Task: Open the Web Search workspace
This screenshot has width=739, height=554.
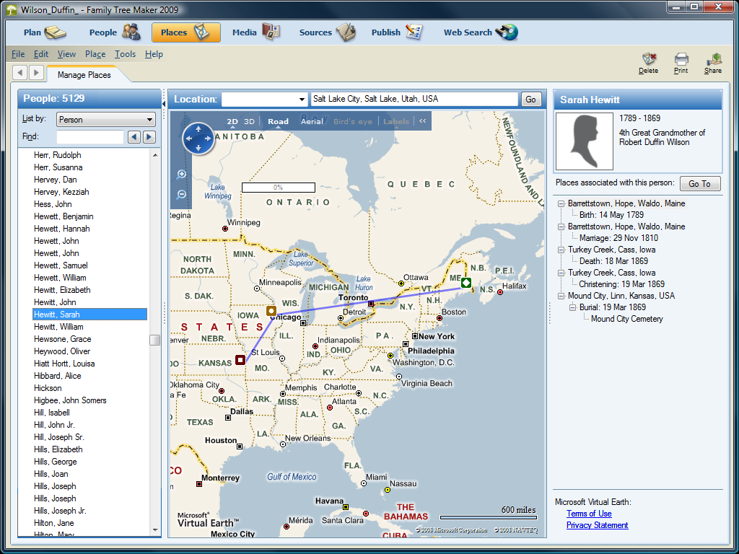Action: 481,32
